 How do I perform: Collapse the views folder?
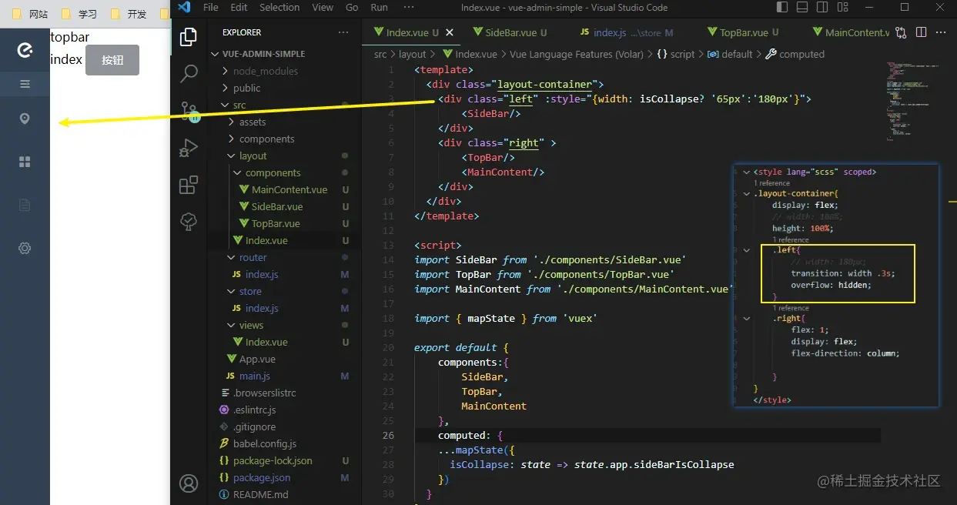point(251,325)
